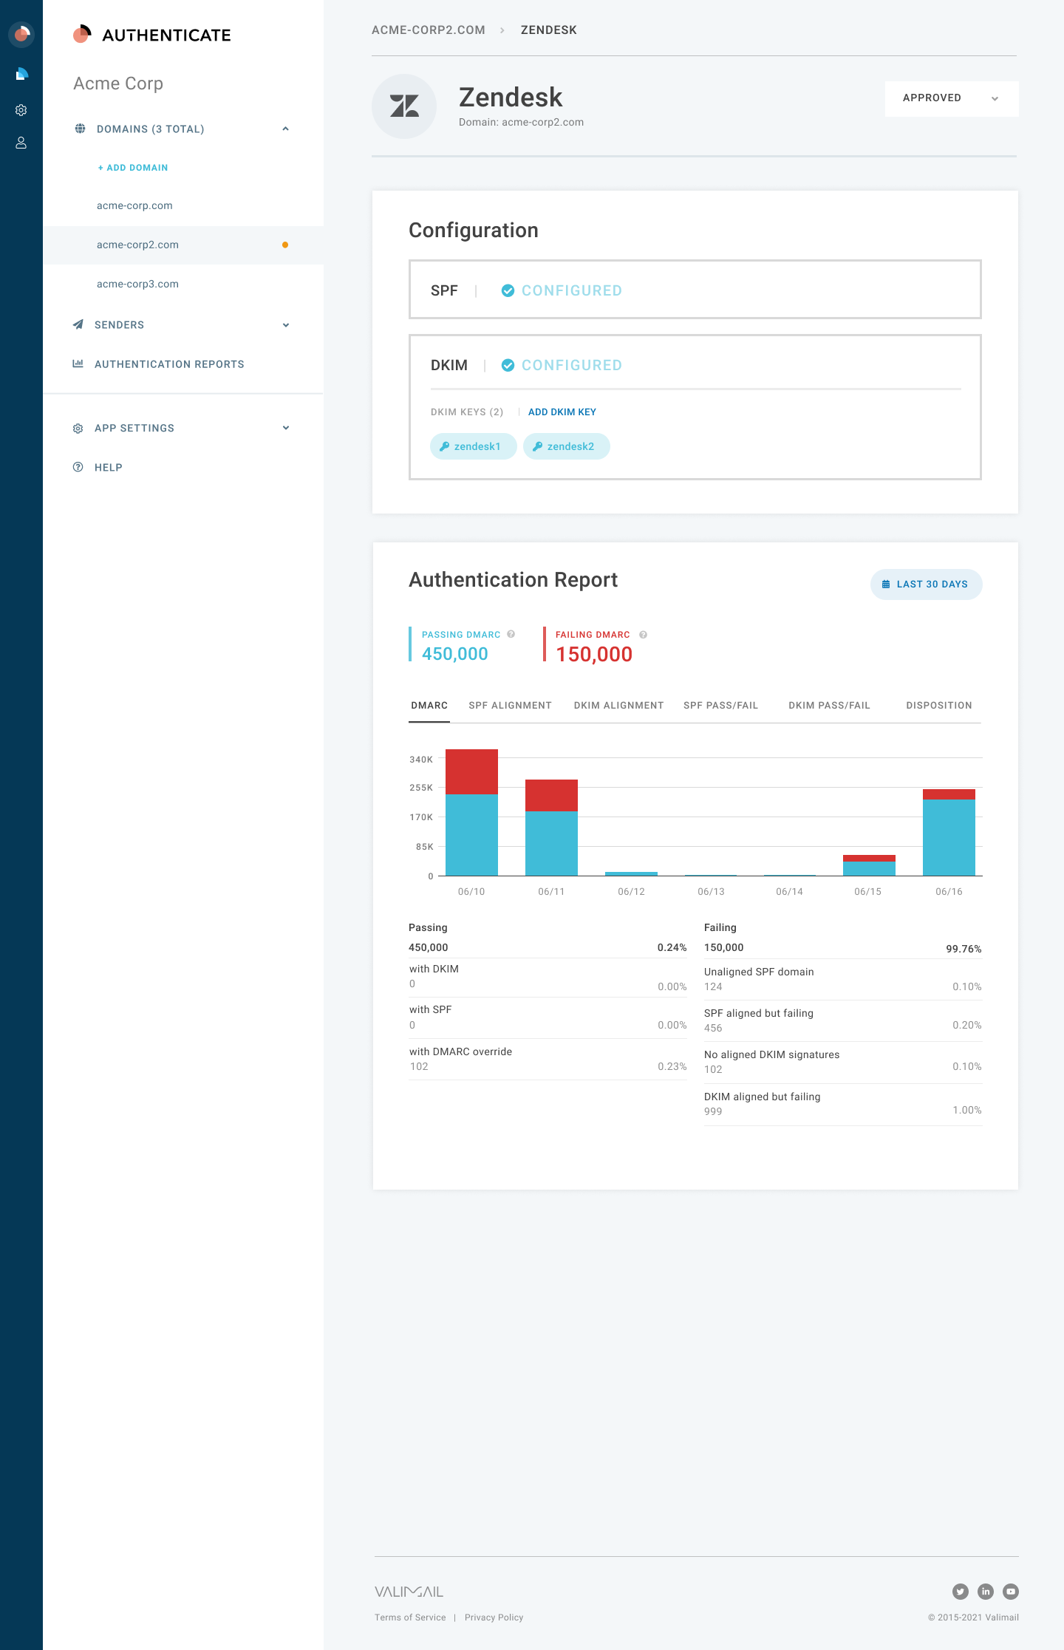Click the orange status dot on acme-corp2.com

pos(285,245)
